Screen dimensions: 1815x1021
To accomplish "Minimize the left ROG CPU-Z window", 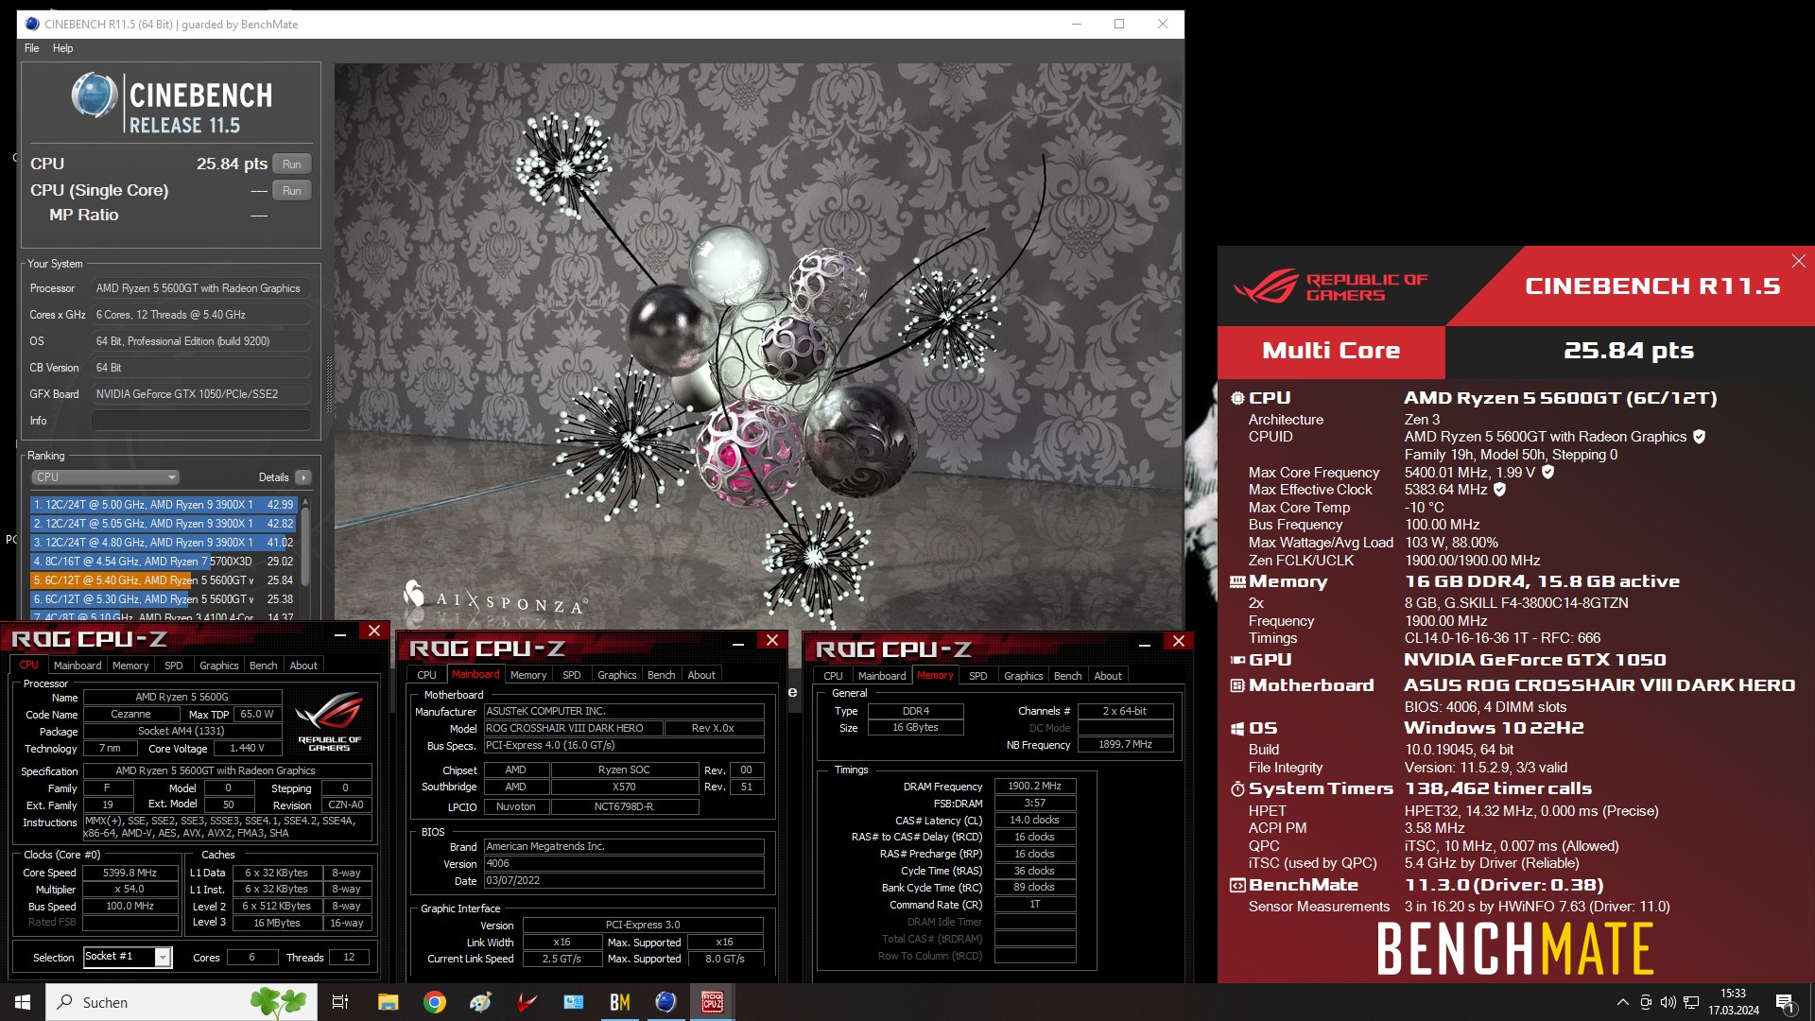I will click(x=340, y=634).
